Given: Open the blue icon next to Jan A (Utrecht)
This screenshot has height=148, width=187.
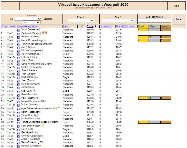Looking at the screenshot, I should tap(18, 48).
